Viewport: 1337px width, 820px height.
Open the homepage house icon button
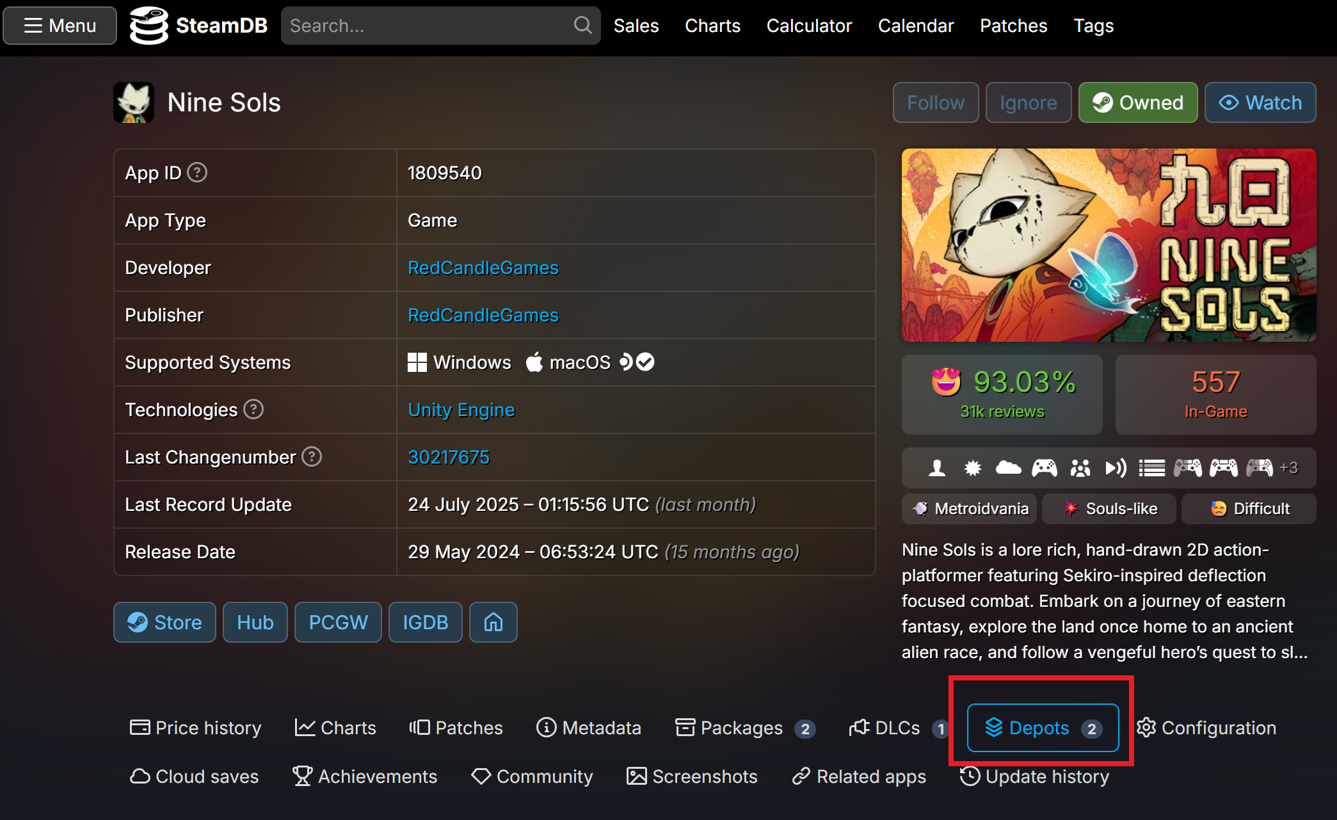coord(493,622)
